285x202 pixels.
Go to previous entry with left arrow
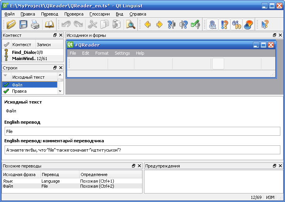[148, 24]
